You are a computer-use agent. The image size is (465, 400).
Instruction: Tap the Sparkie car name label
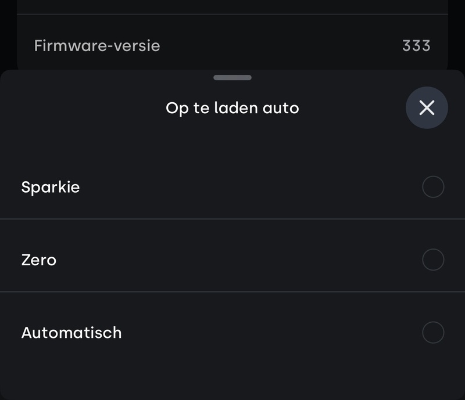[51, 188]
